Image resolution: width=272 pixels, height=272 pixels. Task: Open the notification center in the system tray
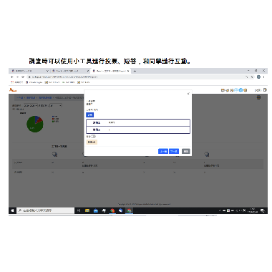263,210
